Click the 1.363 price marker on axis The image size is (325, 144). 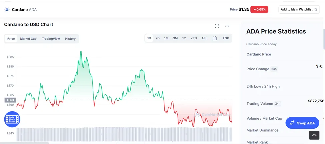click(10, 100)
